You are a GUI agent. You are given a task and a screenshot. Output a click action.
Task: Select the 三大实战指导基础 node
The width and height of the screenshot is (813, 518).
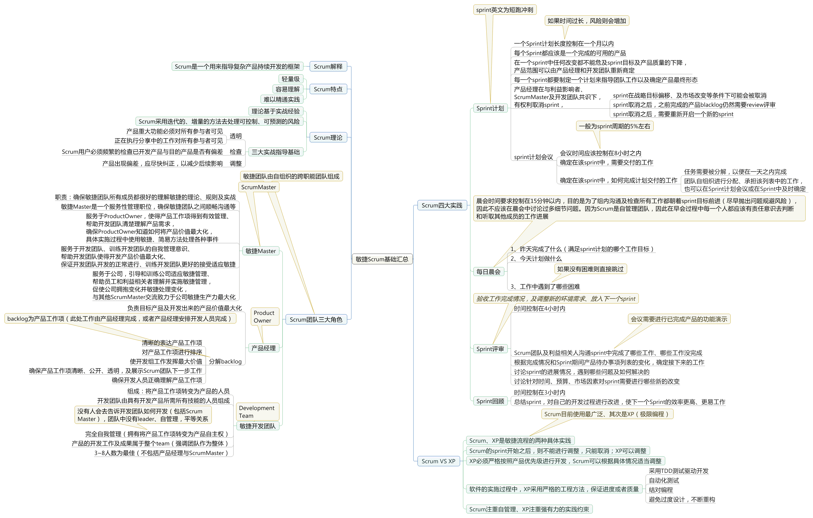pos(276,152)
